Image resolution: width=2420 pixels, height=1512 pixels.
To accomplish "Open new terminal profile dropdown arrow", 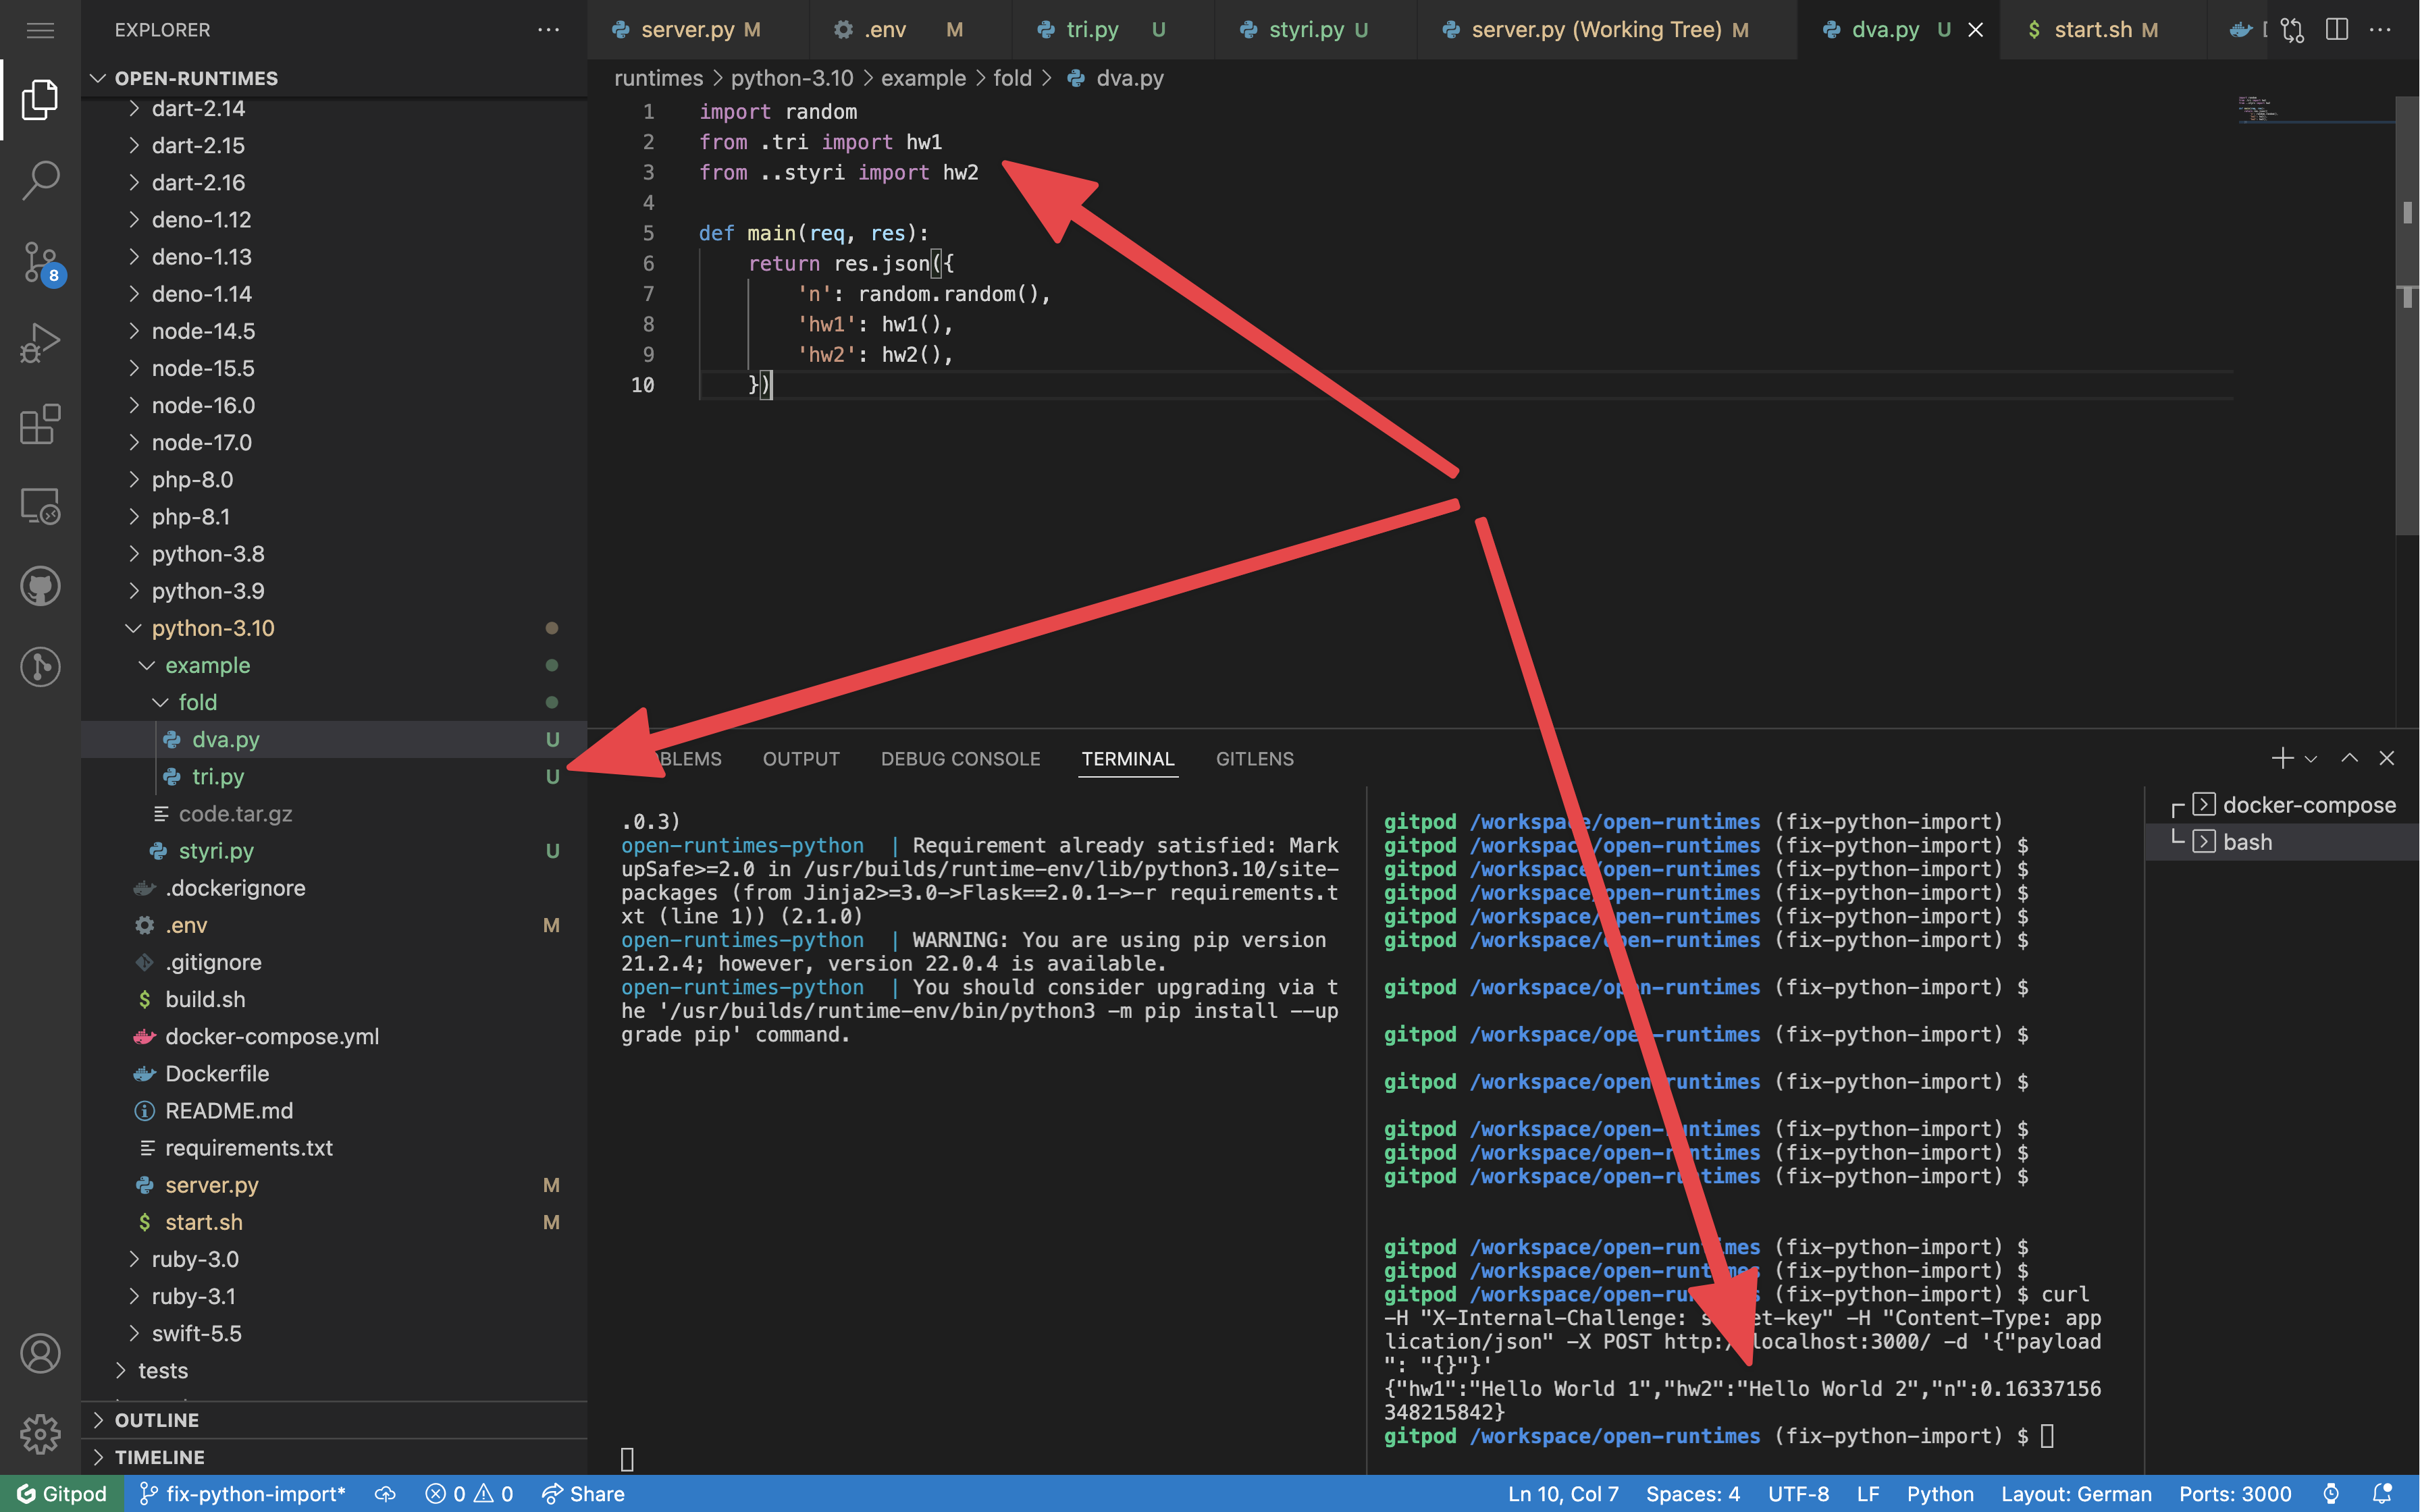I will (x=2311, y=759).
